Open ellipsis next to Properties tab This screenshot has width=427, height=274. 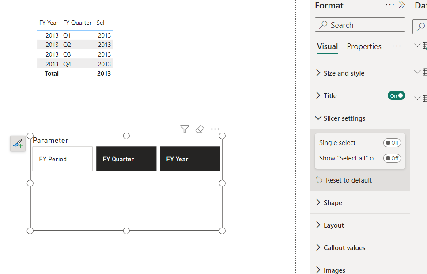click(397, 46)
